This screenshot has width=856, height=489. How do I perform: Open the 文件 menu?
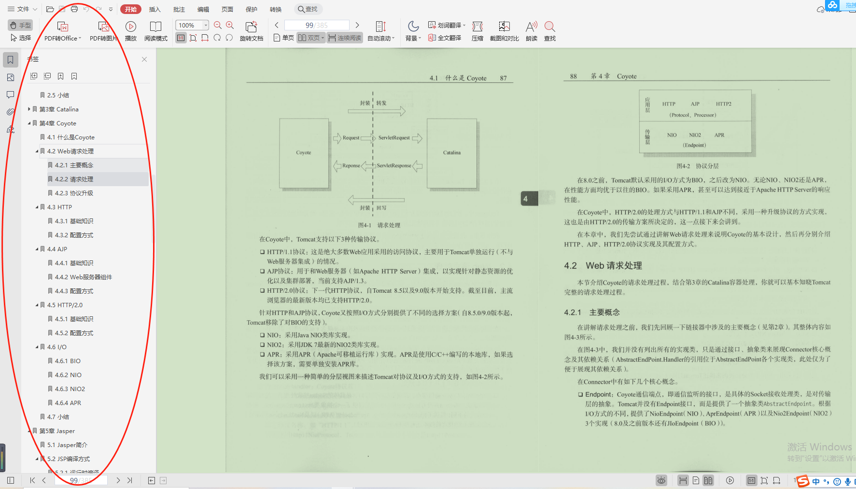point(22,9)
